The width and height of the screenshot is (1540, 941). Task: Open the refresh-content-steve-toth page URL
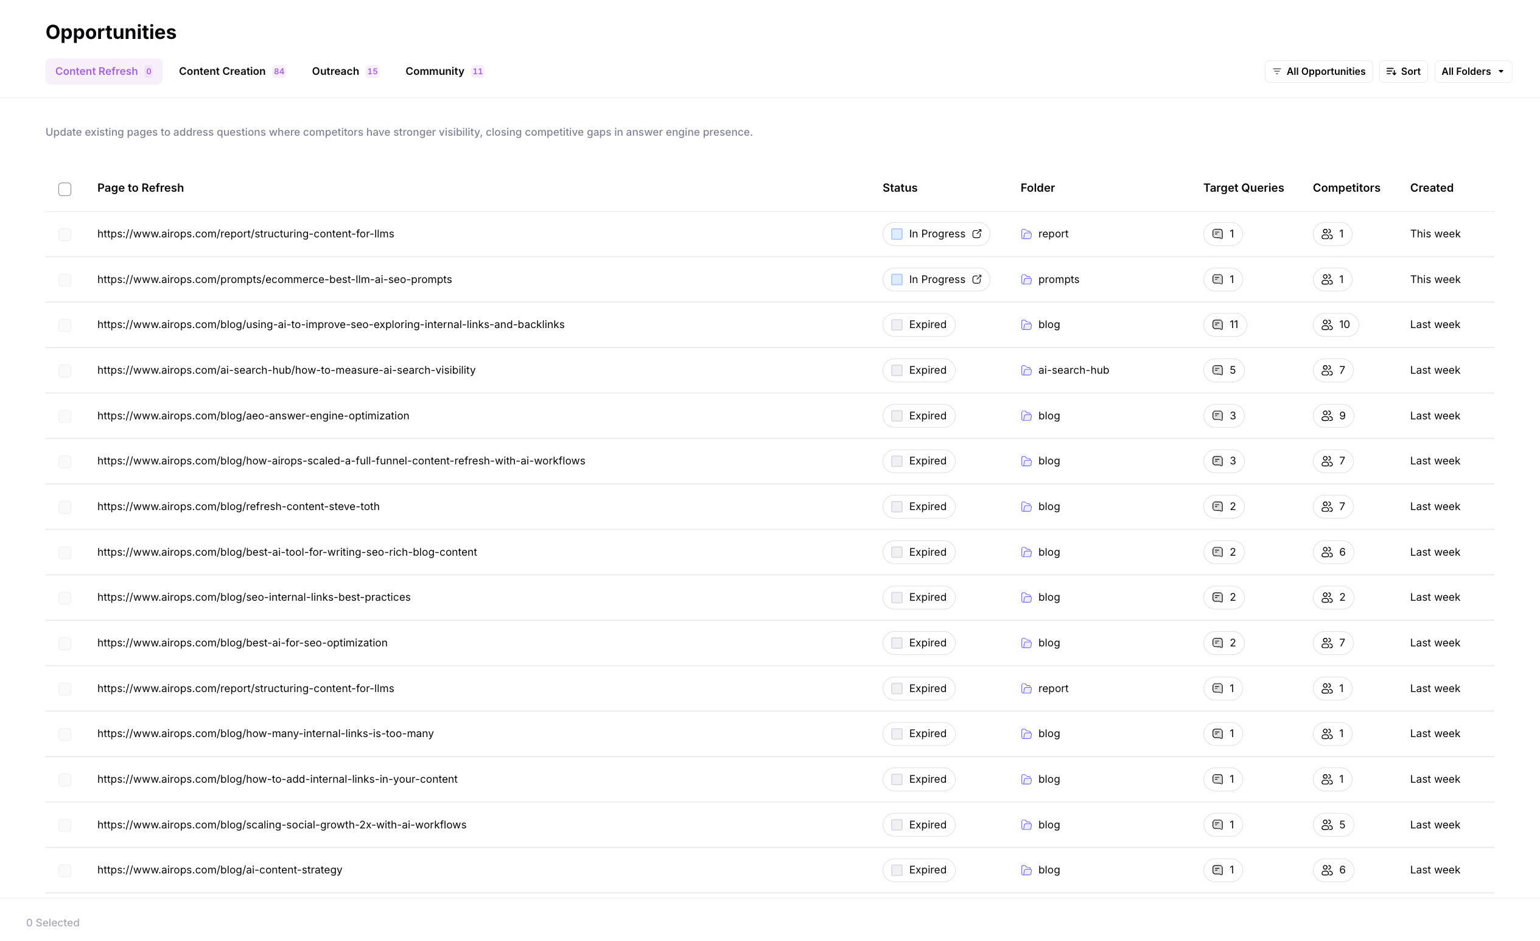[238, 507]
